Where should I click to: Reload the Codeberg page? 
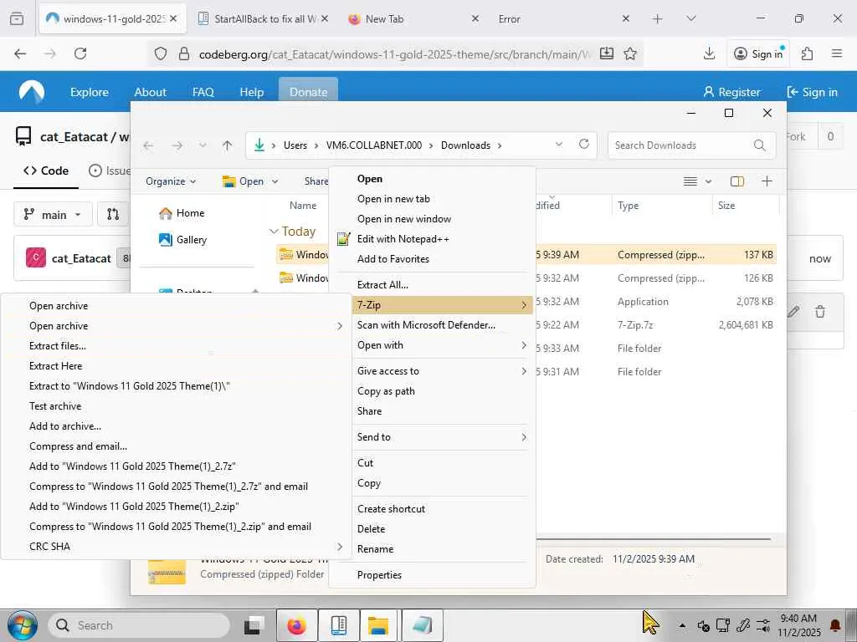(x=80, y=53)
